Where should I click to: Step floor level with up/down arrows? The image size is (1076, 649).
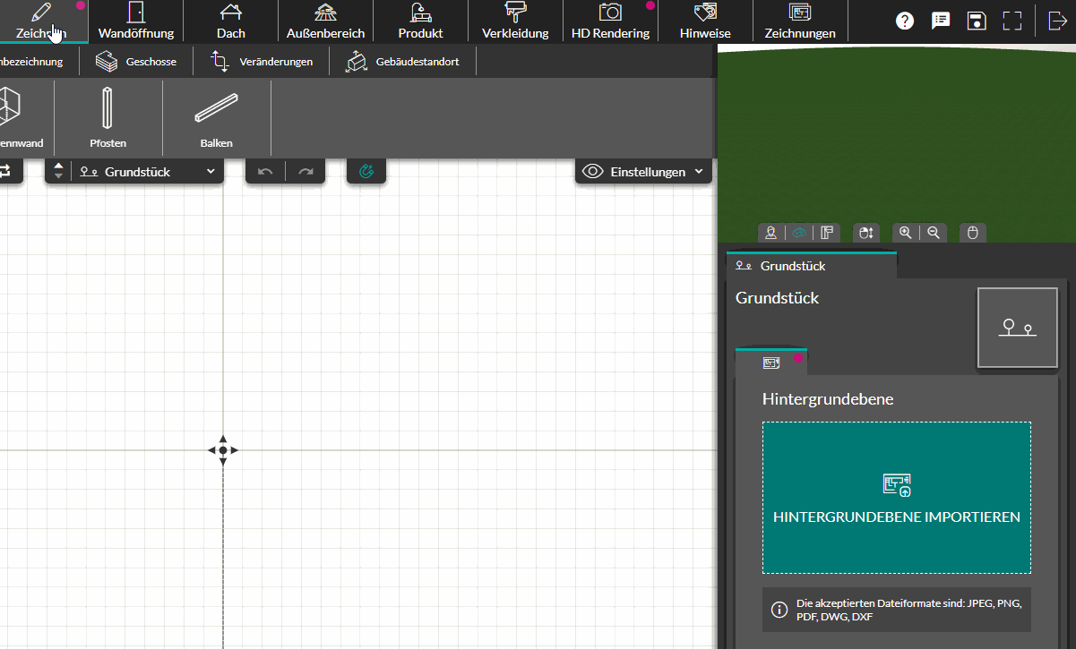(58, 171)
